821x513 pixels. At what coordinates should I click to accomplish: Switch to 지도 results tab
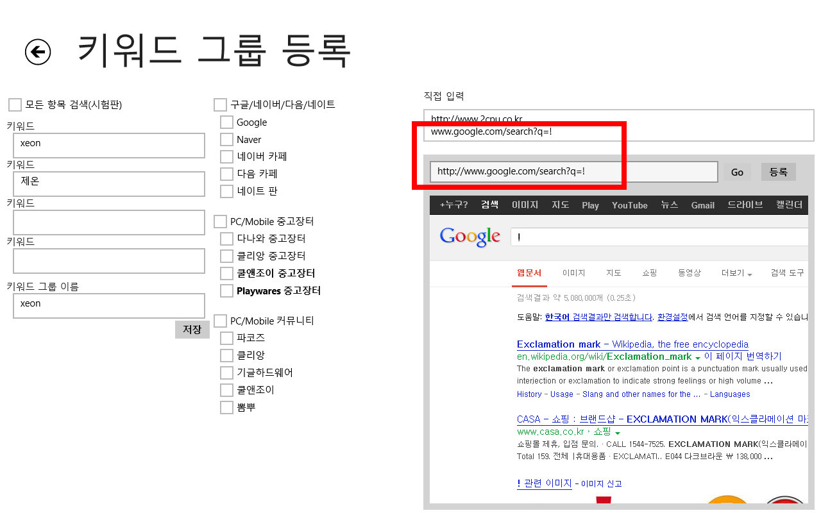[614, 273]
